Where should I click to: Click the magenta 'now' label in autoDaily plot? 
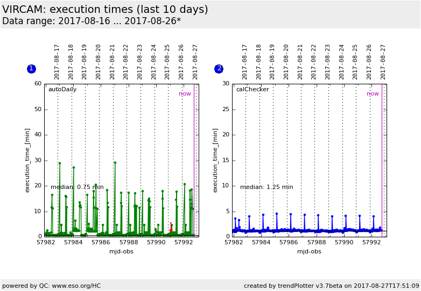click(185, 94)
